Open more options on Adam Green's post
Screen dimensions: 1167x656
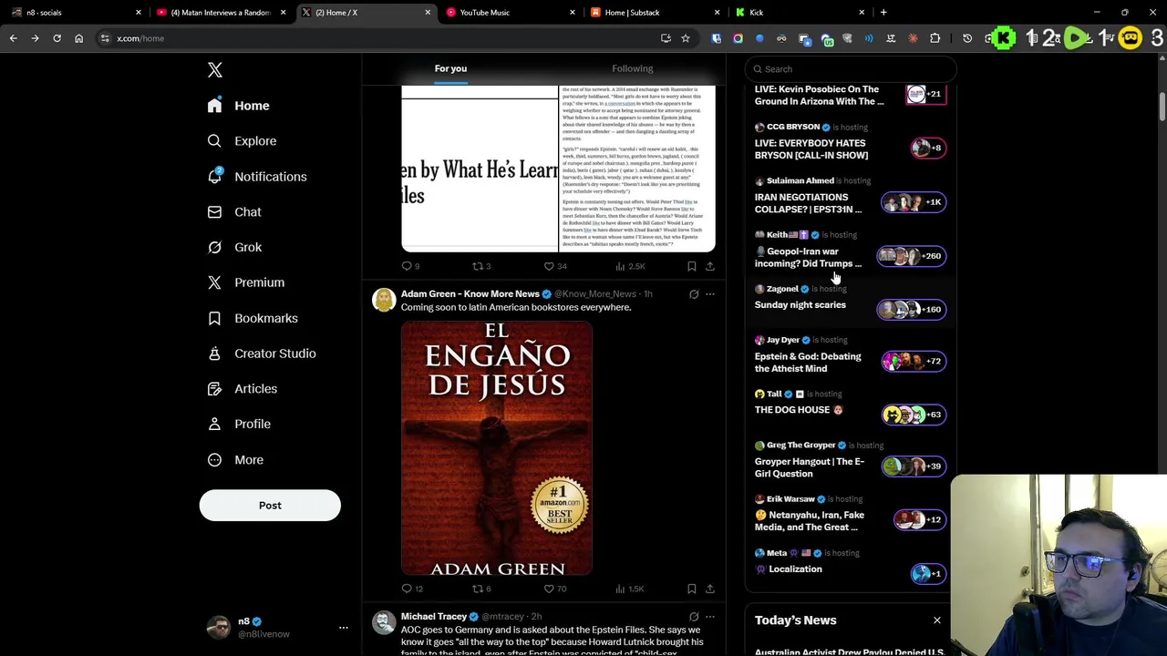click(710, 294)
